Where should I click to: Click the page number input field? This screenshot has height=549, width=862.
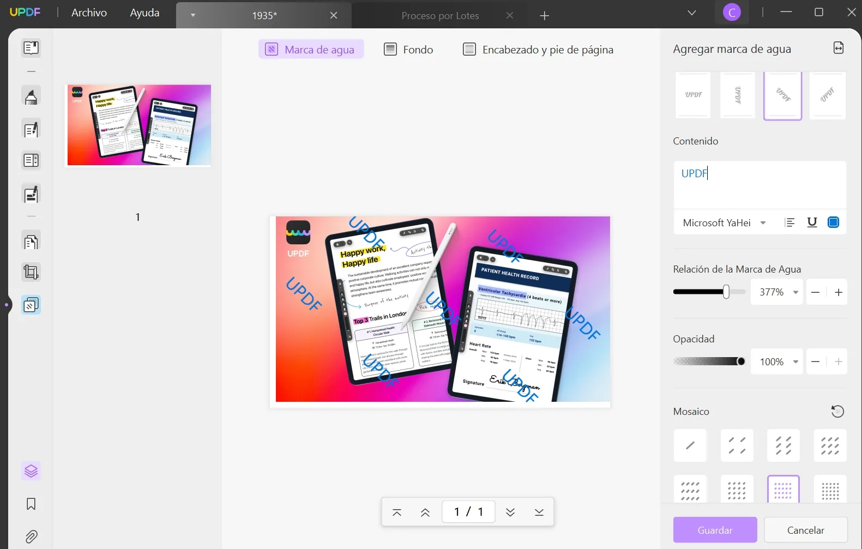[468, 512]
